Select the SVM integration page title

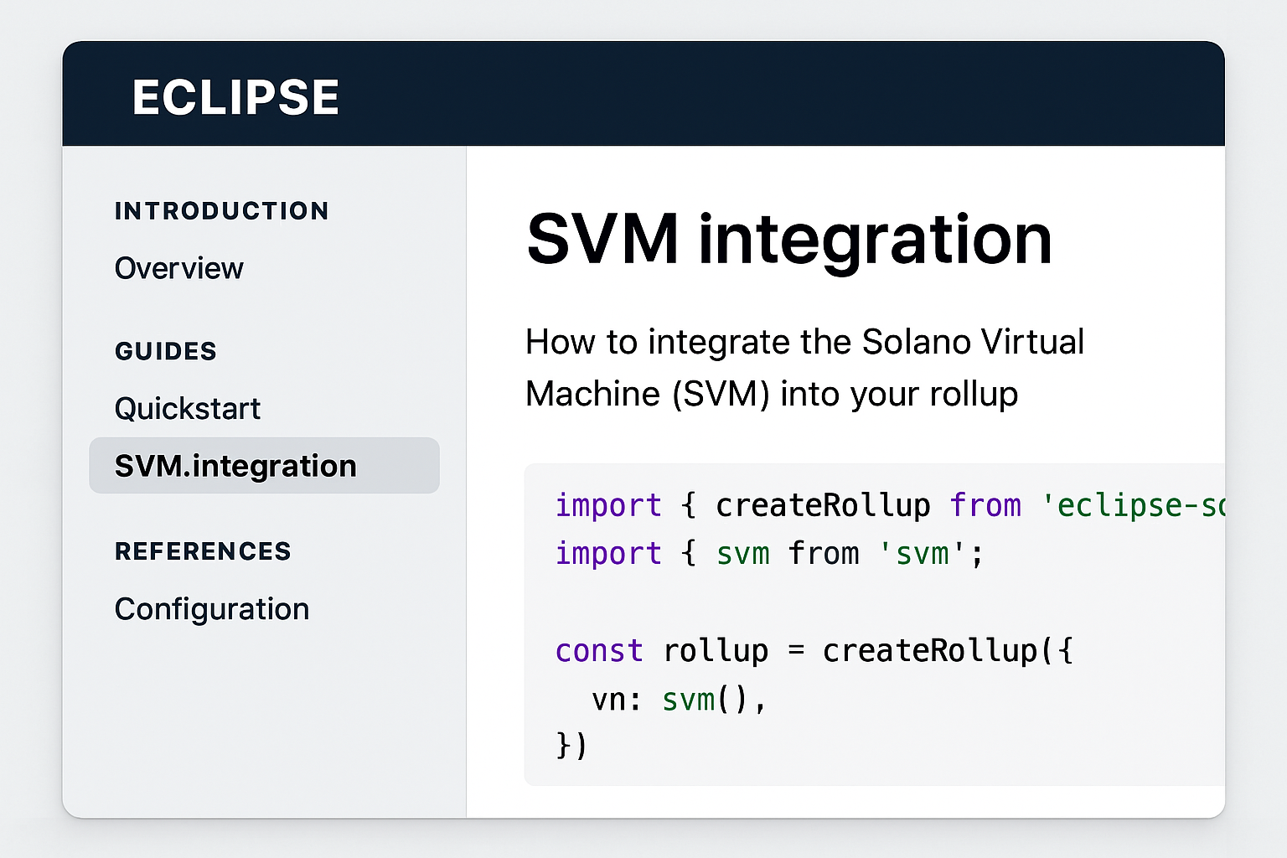[x=788, y=239]
